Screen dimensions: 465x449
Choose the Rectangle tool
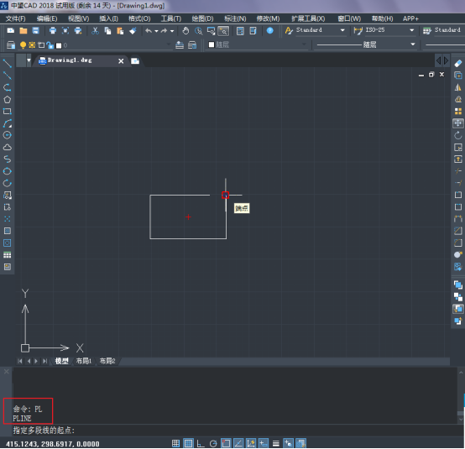[7, 112]
